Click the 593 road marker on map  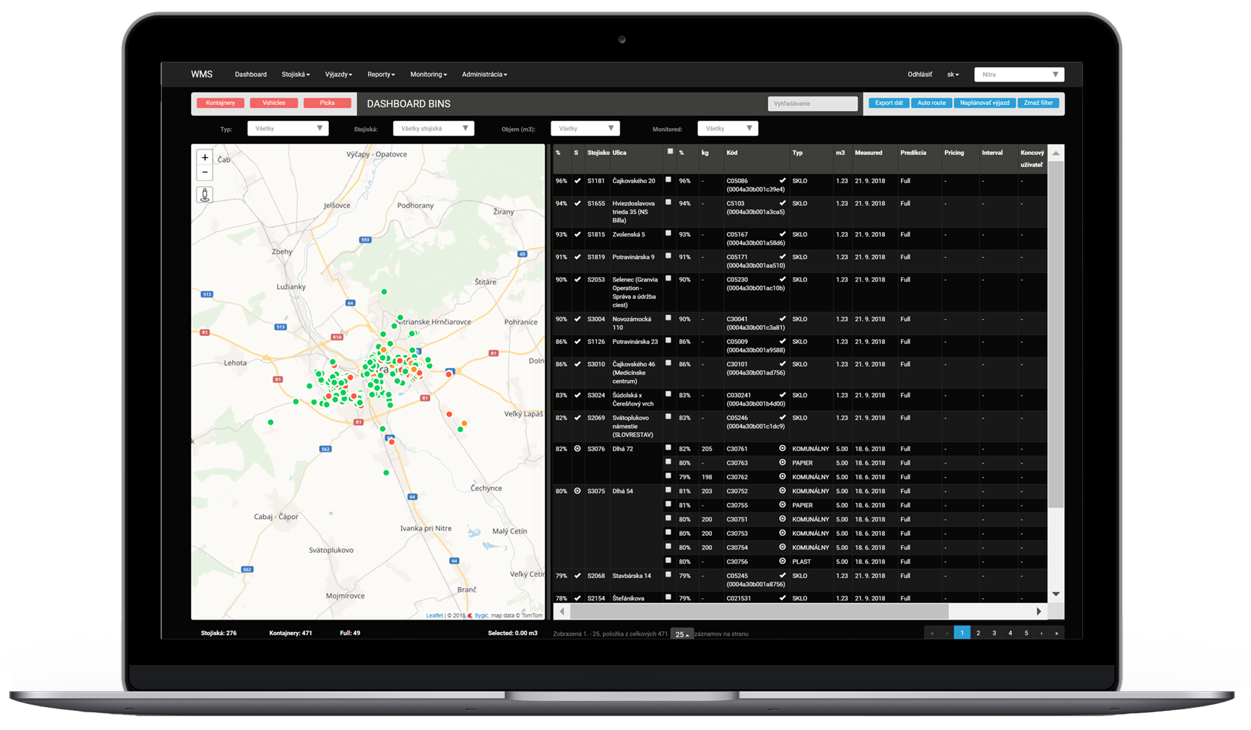pos(365,240)
